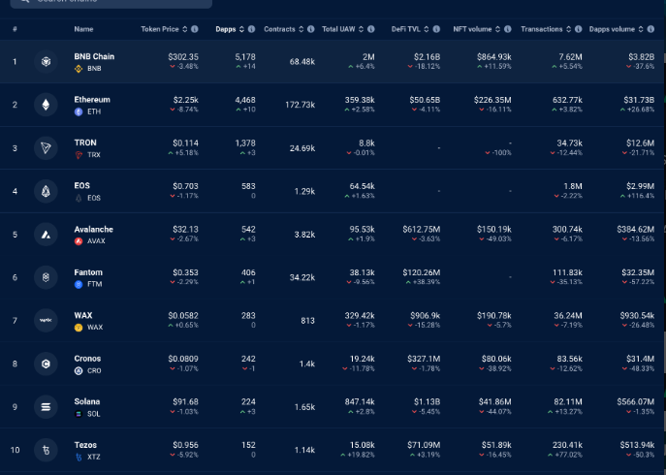
Task: Click the Transactions column header label
Action: [542, 29]
